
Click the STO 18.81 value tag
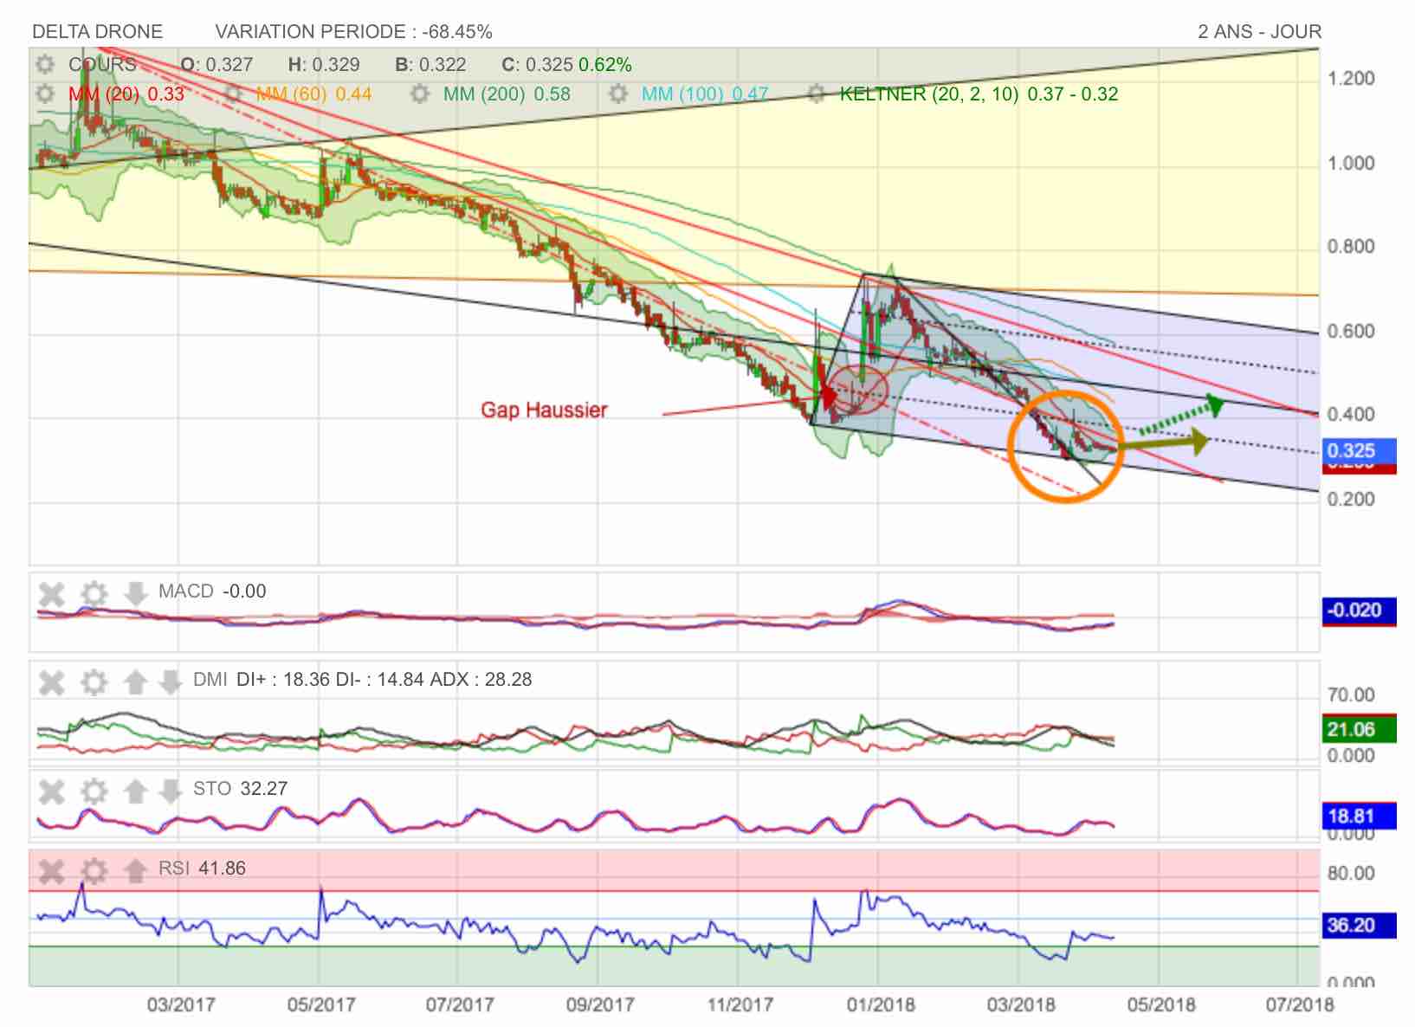(1359, 816)
